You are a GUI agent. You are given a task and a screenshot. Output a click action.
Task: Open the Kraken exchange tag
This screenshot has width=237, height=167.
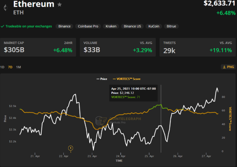[111, 26]
